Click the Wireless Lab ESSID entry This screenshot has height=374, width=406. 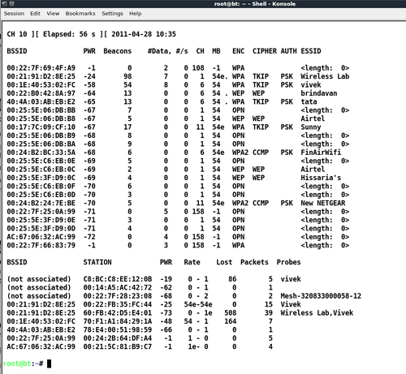pos(325,76)
